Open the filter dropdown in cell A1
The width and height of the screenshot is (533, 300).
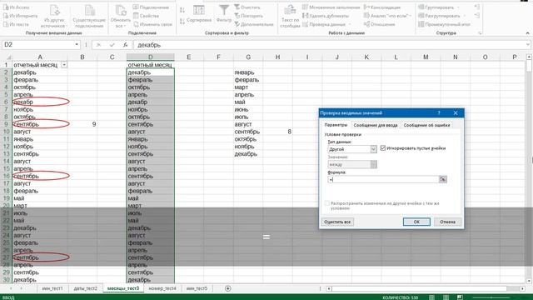(64, 65)
